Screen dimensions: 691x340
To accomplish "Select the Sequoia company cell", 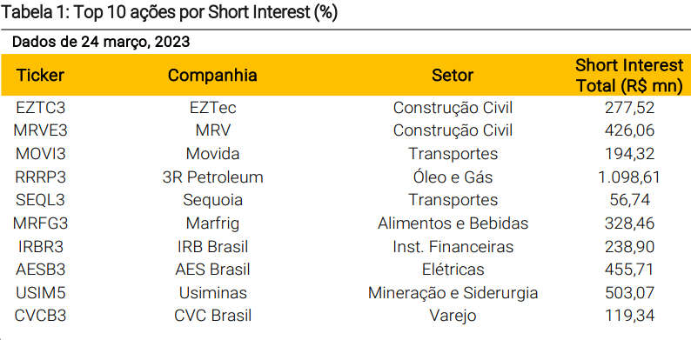I will coord(213,200).
